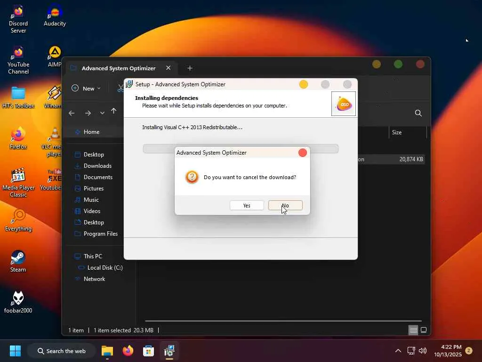Screen dimensions: 482x362
Task: Open Microsoft Store from the taskbar
Action: pos(148,351)
